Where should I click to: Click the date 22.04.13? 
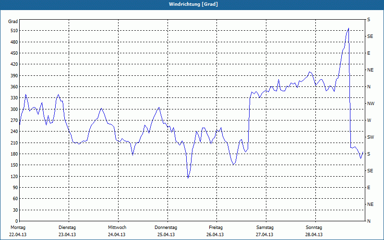tap(18, 235)
